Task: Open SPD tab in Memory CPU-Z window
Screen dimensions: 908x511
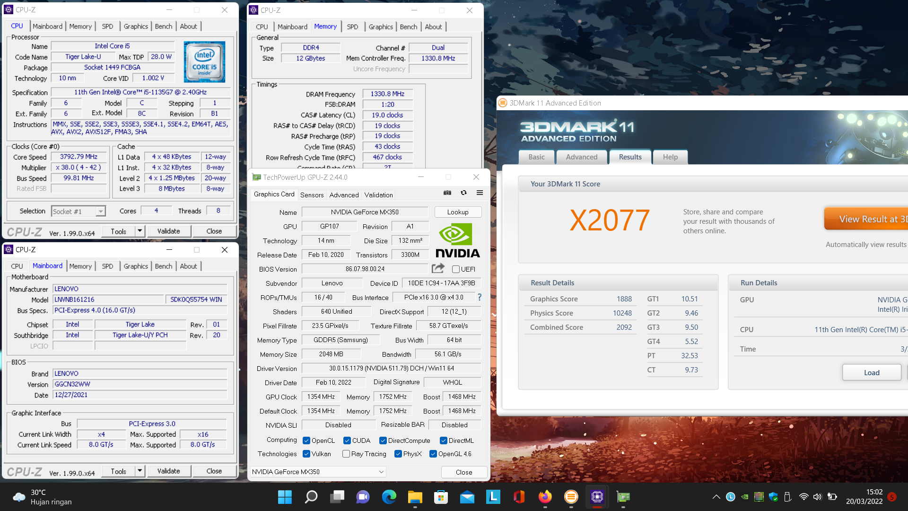Action: [x=352, y=27]
